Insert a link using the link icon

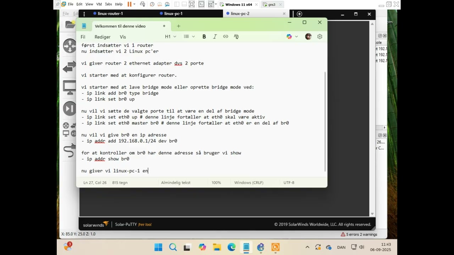coord(226,36)
